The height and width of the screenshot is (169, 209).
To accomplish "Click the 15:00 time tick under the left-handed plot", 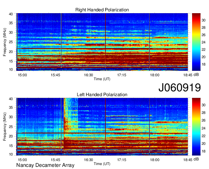I will [x=22, y=160].
